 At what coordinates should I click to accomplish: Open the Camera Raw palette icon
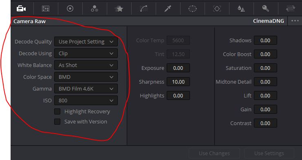(21, 9)
